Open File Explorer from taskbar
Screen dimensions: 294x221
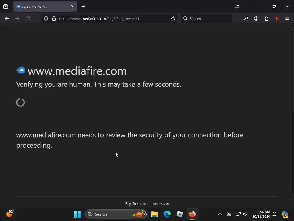pyautogui.click(x=154, y=214)
